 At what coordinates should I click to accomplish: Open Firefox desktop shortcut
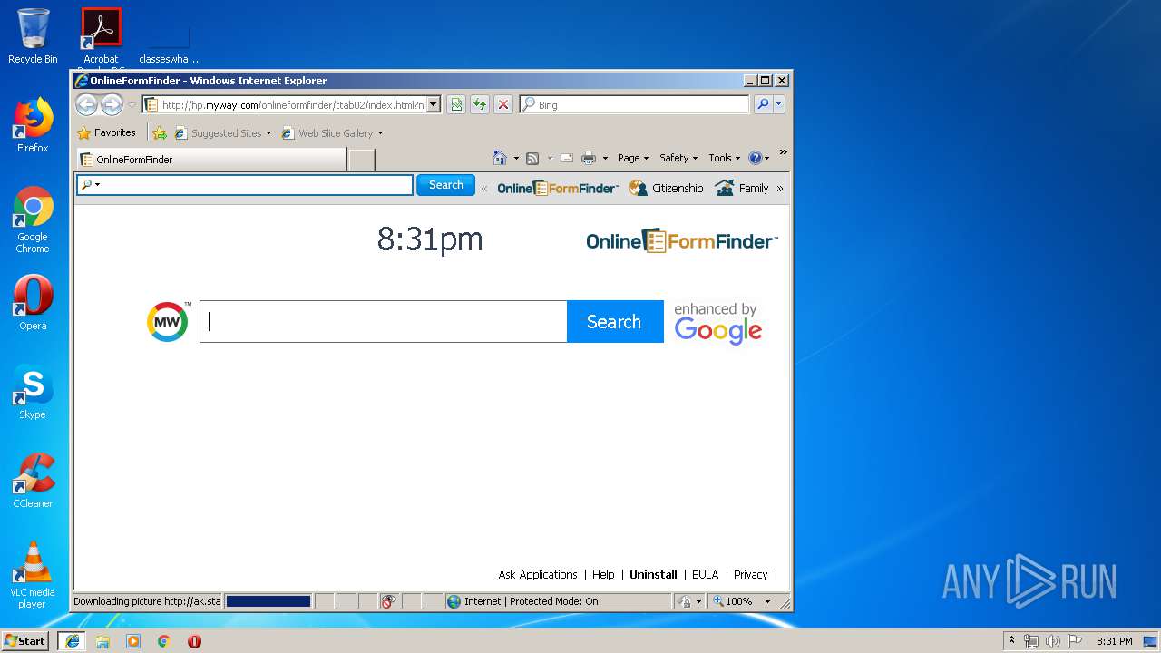coord(33,125)
